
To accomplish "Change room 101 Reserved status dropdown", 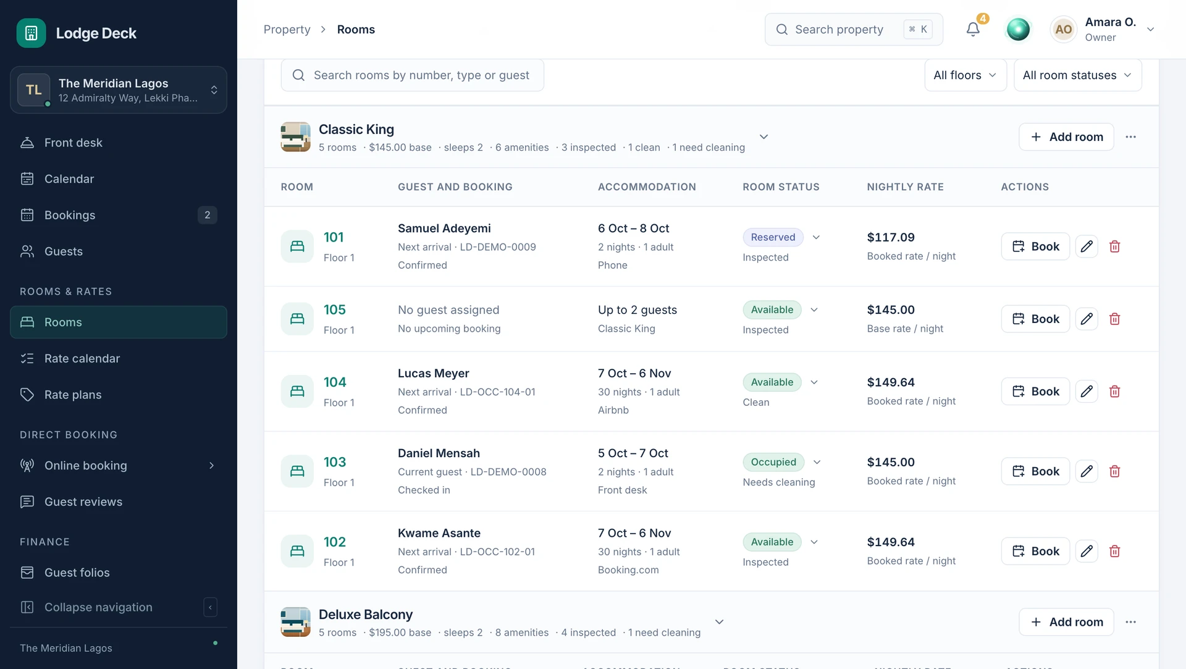I will [782, 237].
